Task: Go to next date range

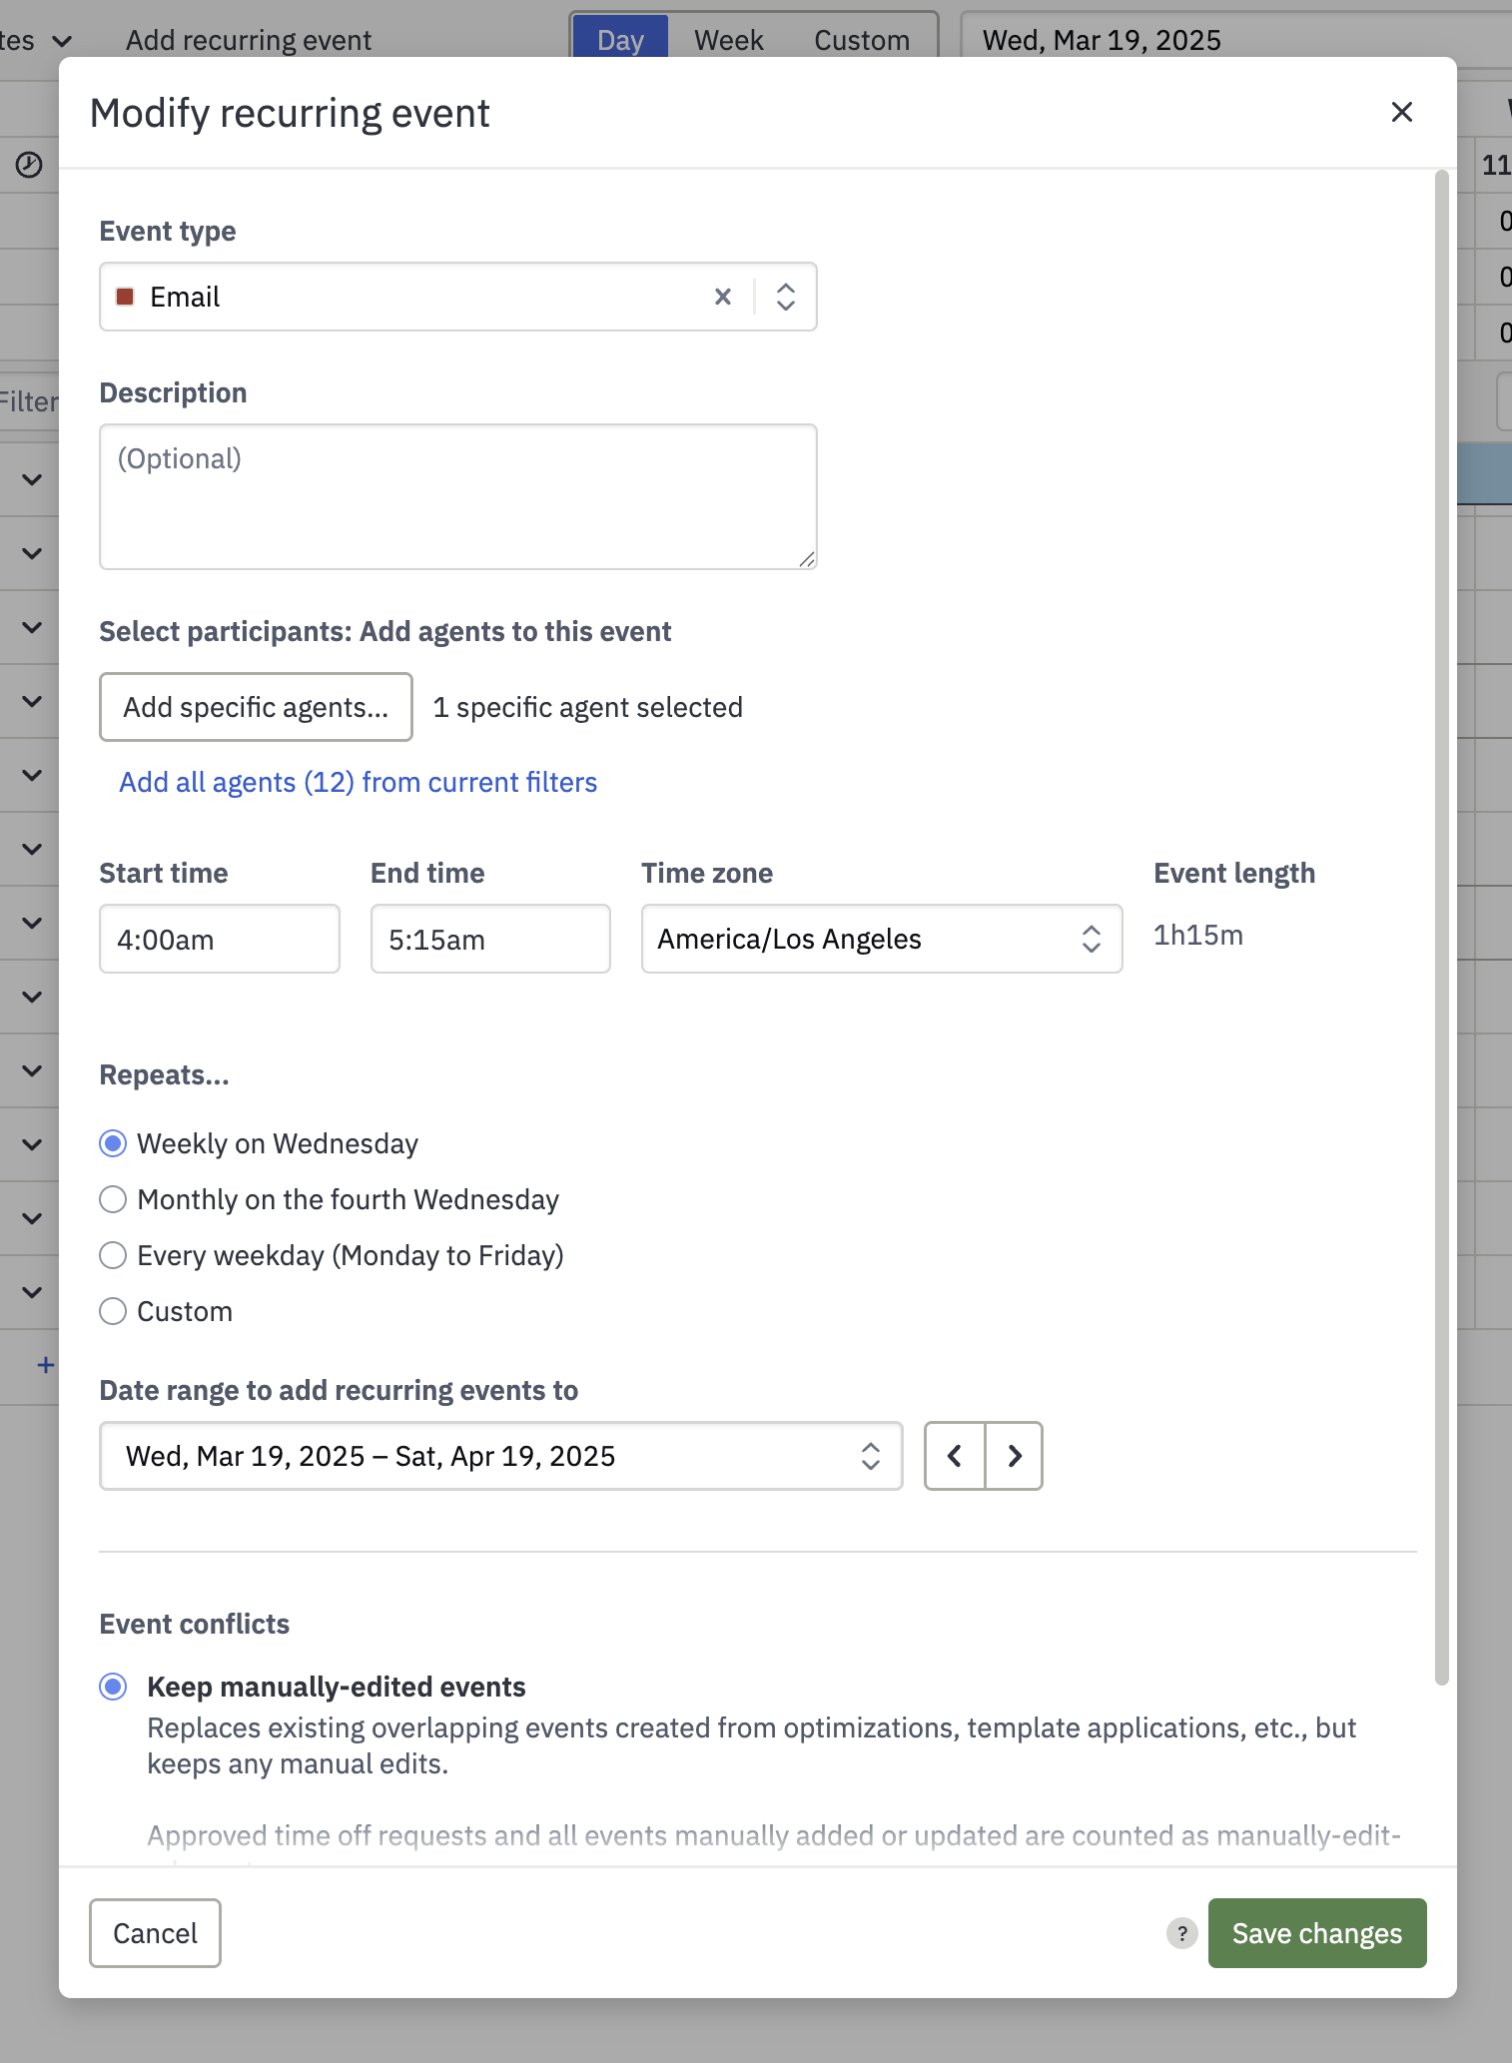Action: (1014, 1456)
